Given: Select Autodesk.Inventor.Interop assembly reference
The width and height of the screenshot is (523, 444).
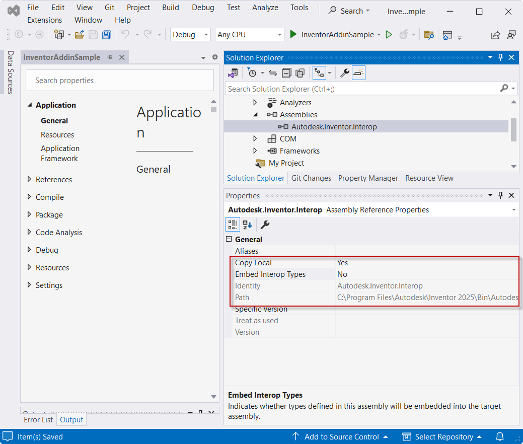Looking at the screenshot, I should pos(334,127).
